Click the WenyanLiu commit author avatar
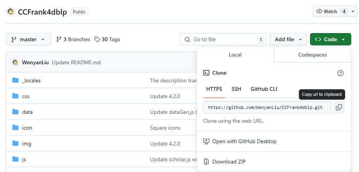 pos(15,62)
